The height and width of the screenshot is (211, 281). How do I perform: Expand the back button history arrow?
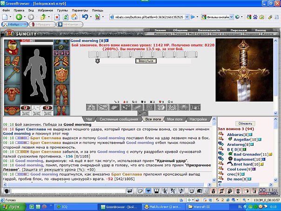pyautogui.click(x=25, y=17)
